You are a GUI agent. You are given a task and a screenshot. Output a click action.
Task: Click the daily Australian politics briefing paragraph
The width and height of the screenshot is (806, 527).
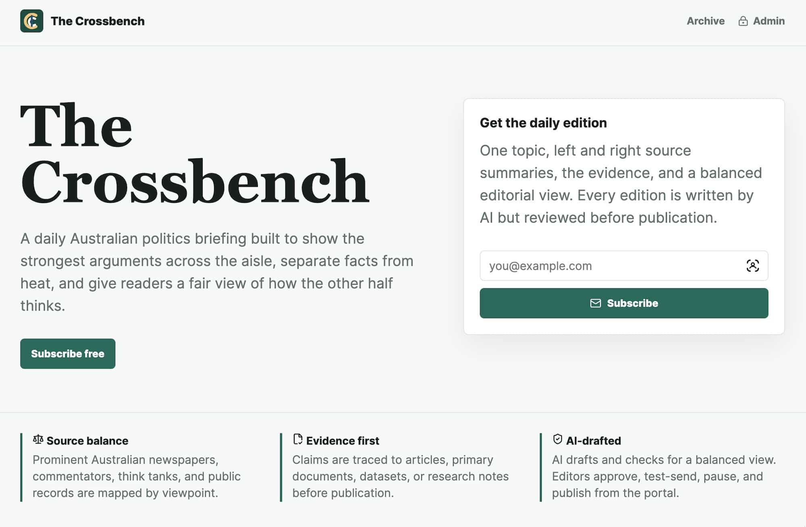(217, 272)
